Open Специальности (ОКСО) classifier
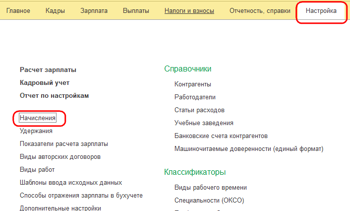350x211 pixels. [x=209, y=201]
